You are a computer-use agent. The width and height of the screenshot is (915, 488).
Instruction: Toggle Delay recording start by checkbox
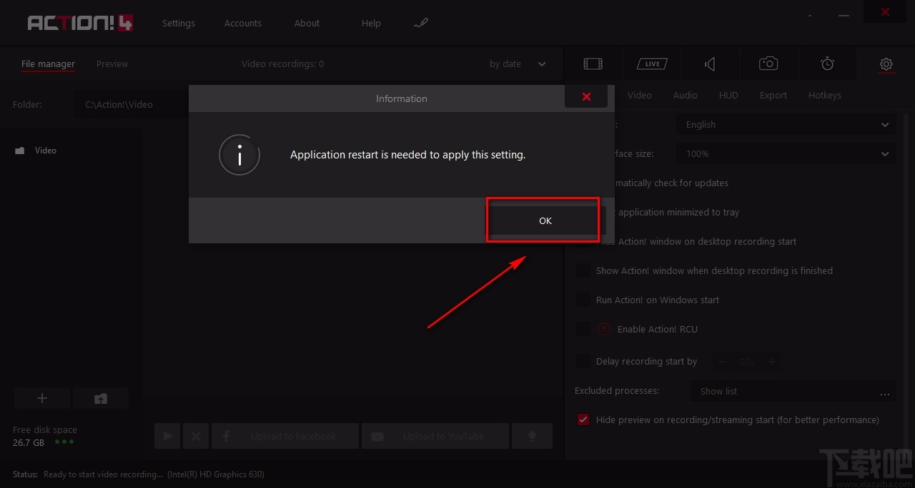click(583, 361)
